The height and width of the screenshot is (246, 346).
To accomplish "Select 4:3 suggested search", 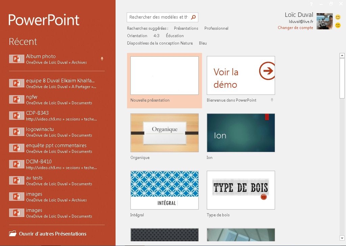I will (156, 36).
